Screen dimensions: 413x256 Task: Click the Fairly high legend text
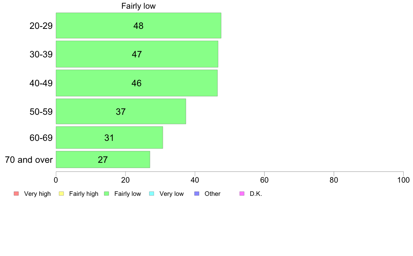84,194
